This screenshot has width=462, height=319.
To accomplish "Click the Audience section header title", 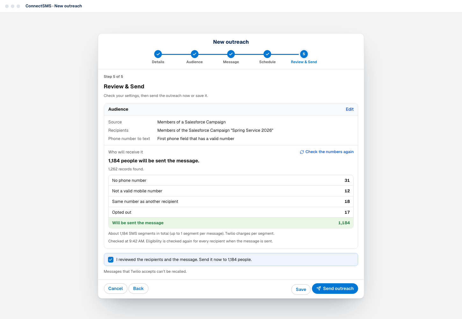I will pyautogui.click(x=118, y=109).
